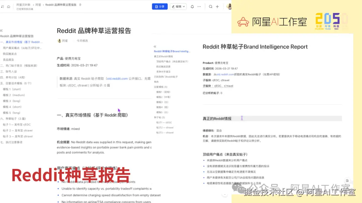The image size is (362, 203).
Task: Select 模板 1 (short) in left outline
Action: 12,89
